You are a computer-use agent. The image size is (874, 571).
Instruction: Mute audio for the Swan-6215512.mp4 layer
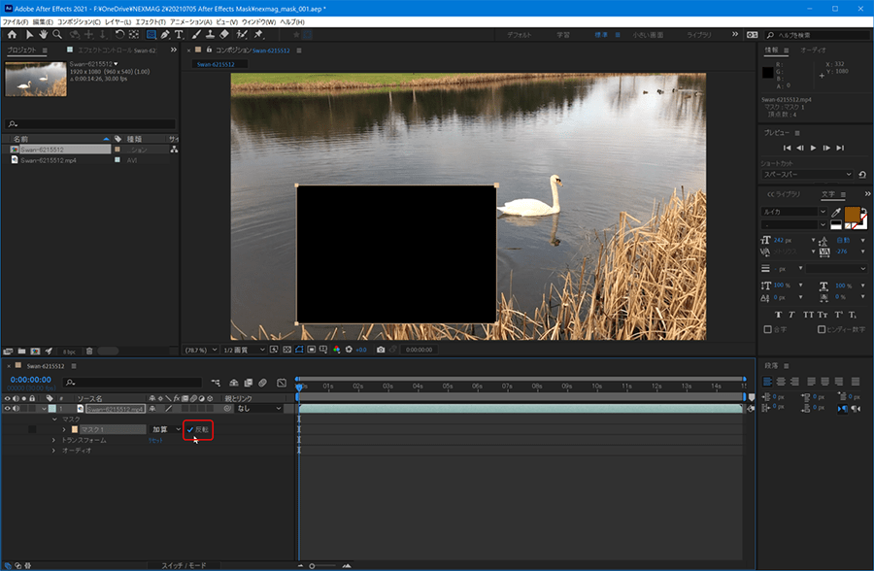click(x=14, y=406)
